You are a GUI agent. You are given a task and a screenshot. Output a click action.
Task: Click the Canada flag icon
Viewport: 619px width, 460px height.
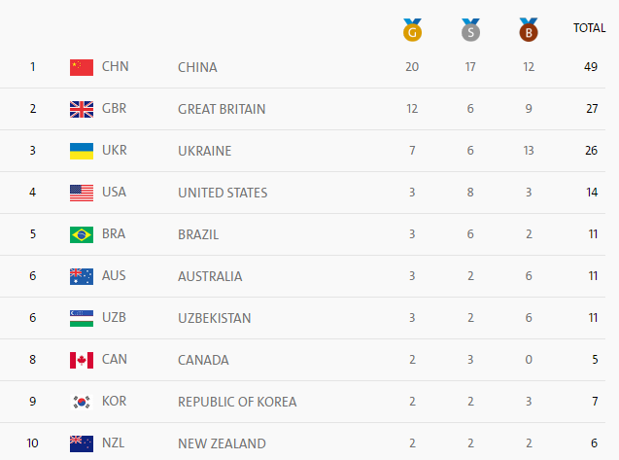(82, 360)
